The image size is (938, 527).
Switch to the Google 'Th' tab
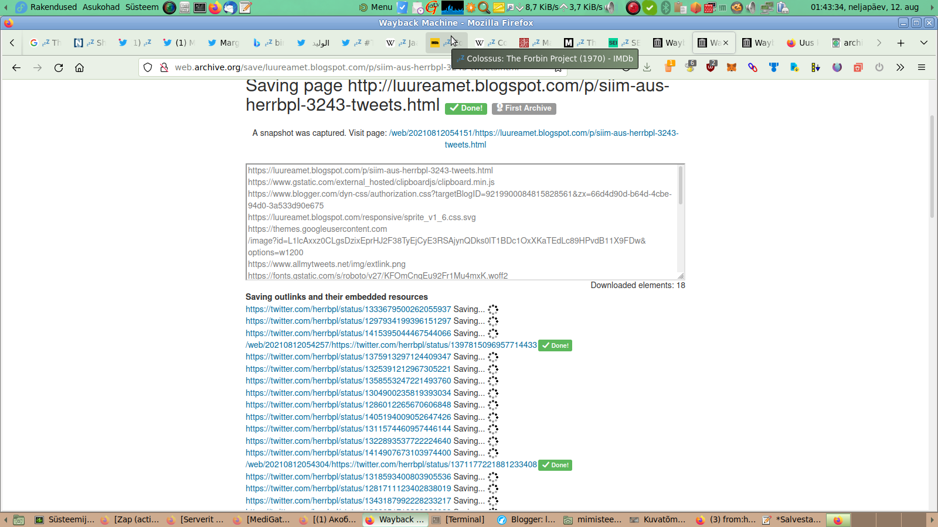point(45,43)
